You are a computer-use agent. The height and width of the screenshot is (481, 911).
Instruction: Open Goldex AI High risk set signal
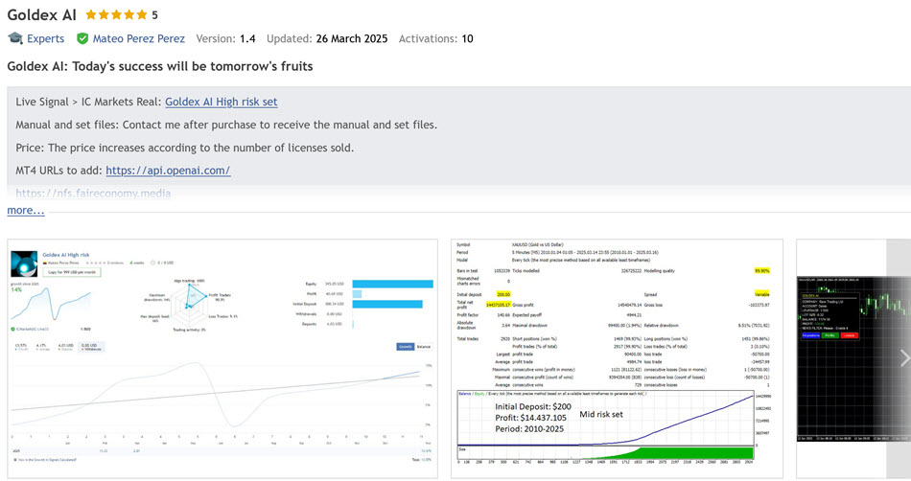tap(222, 102)
